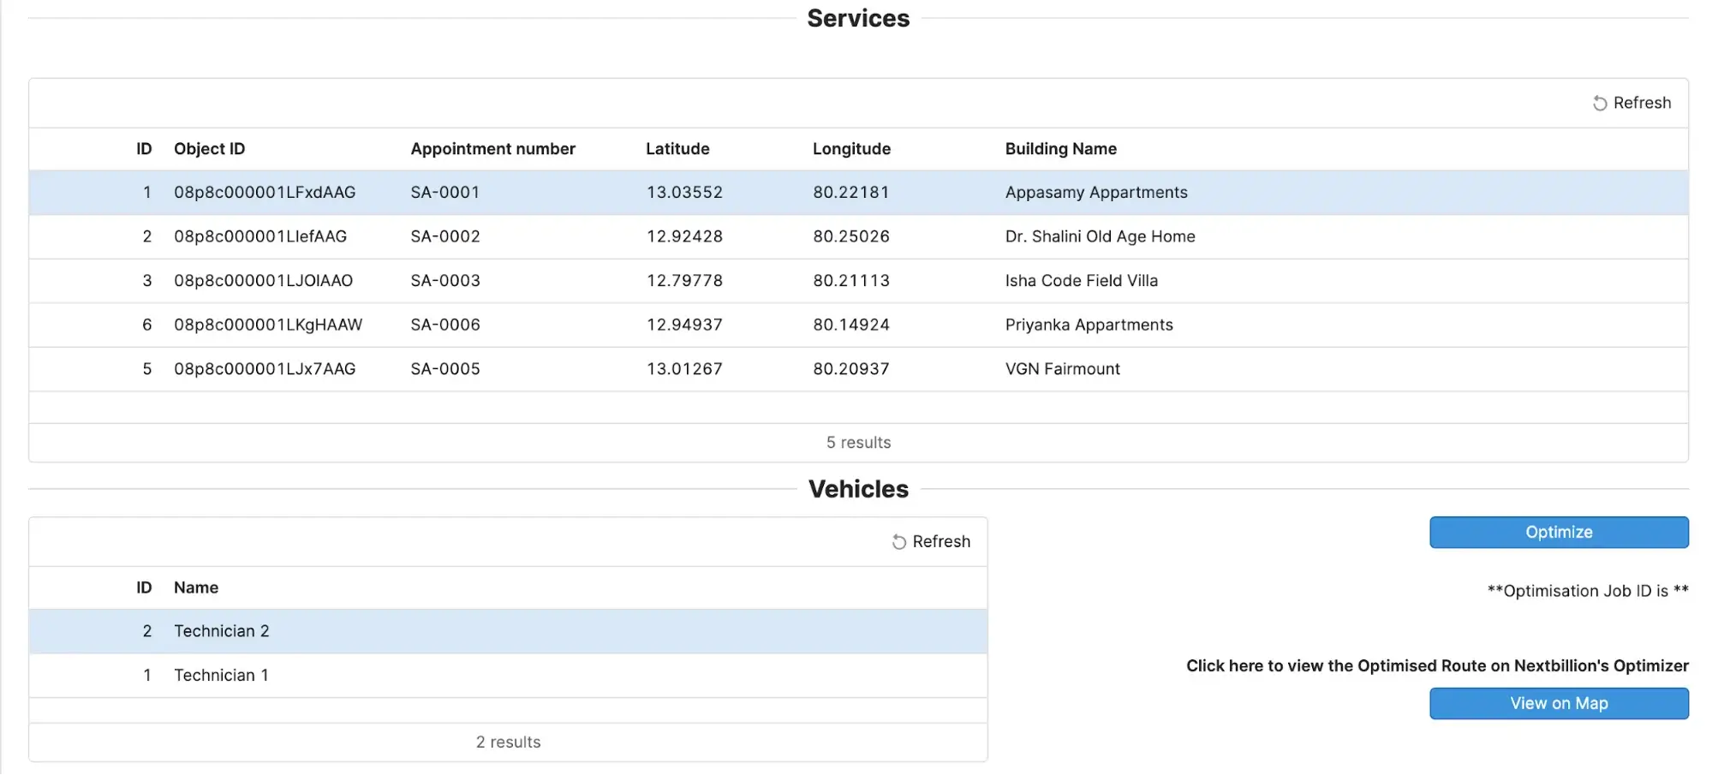
Task: Click appointment number SA-0001
Action: 445,193
